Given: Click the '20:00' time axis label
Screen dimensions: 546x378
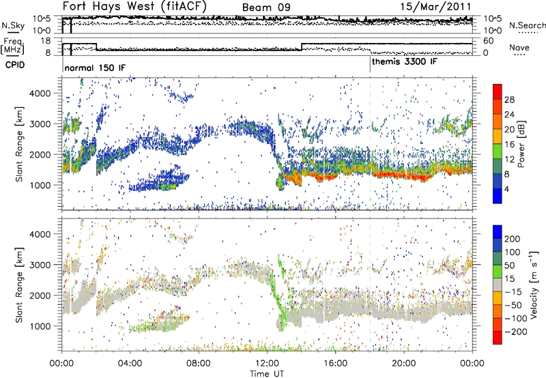Looking at the screenshot, I should (x=404, y=364).
